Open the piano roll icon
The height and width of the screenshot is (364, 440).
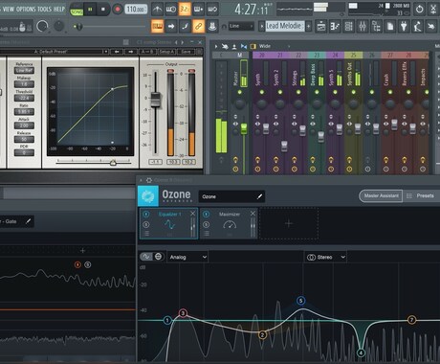coord(335,27)
